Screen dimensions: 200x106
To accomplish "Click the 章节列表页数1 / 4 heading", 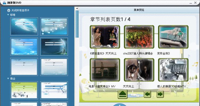I will click(x=110, y=19).
